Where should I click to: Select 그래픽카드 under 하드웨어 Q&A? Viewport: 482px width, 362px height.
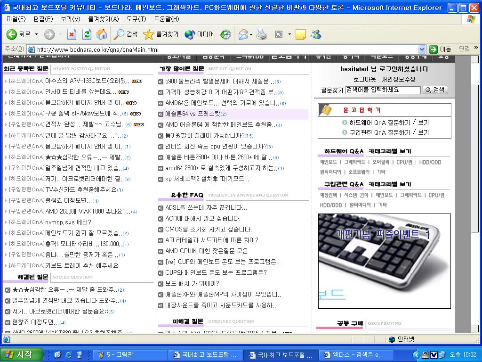pyautogui.click(x=354, y=162)
